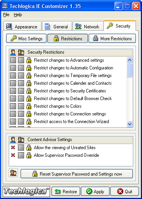
Task: Click single-user icon in Content Advisor header
Action: click(x=13, y=140)
